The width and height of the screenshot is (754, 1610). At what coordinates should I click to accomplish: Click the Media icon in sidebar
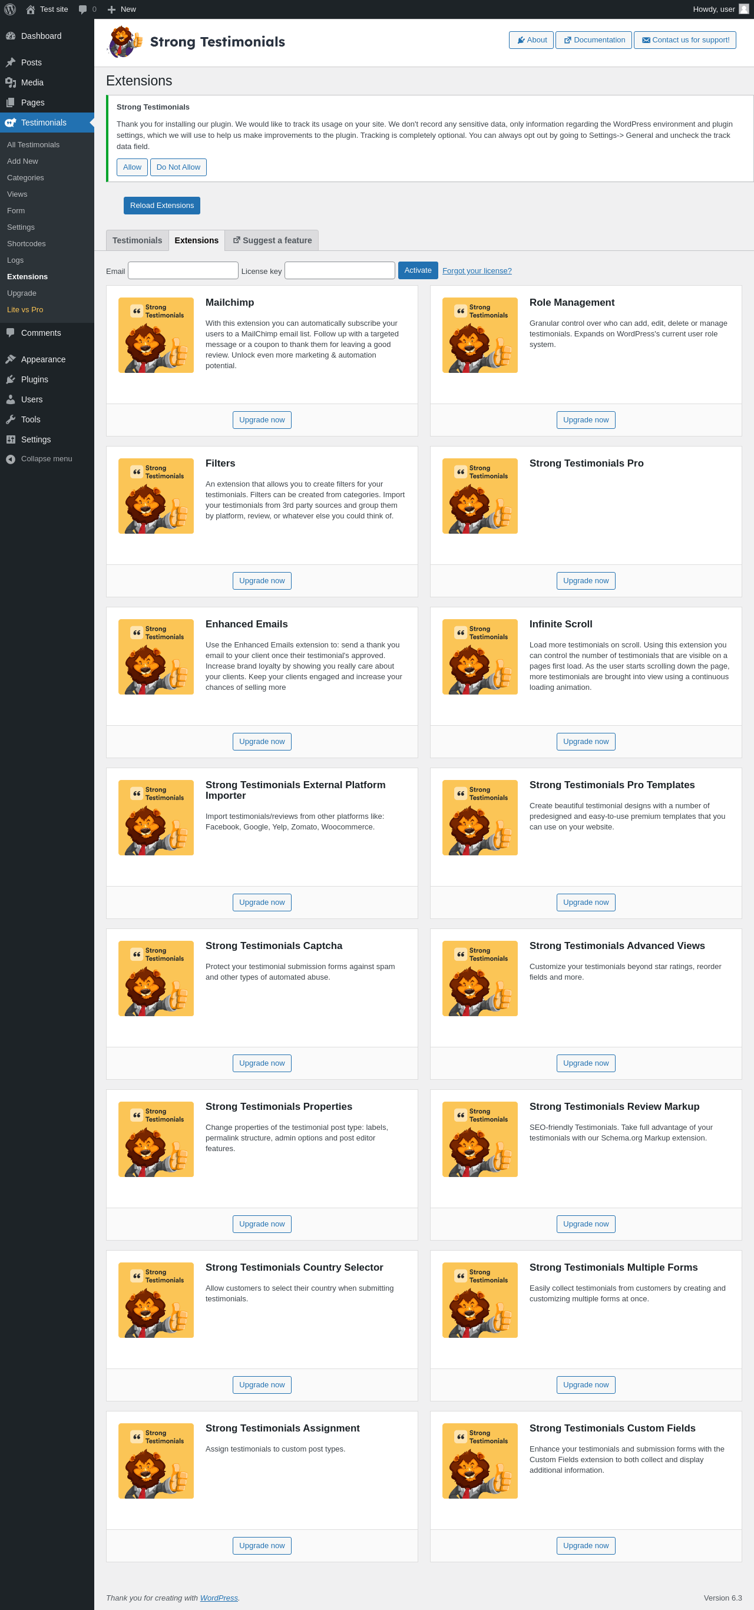coord(11,82)
